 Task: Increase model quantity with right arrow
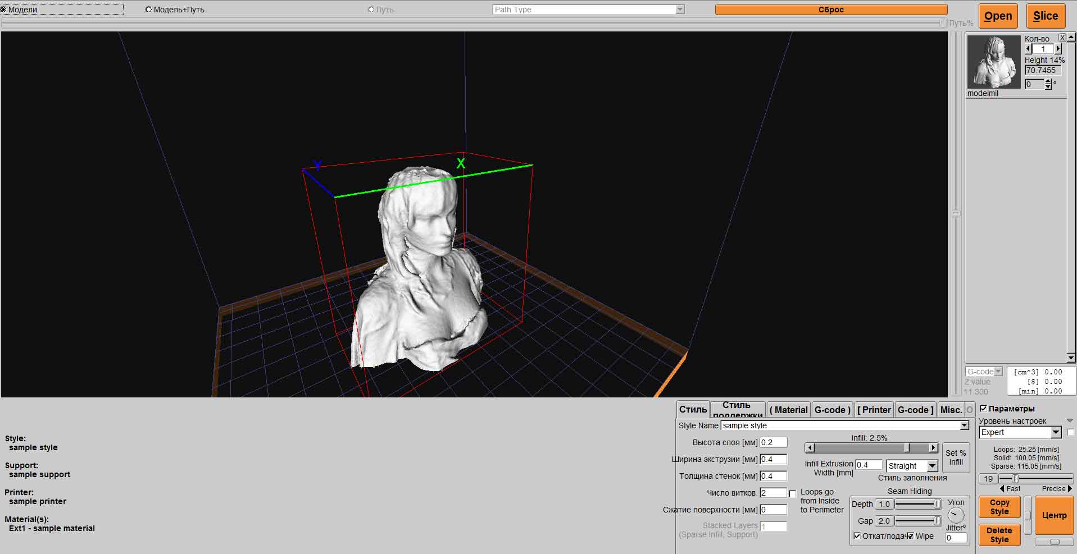click(1058, 49)
